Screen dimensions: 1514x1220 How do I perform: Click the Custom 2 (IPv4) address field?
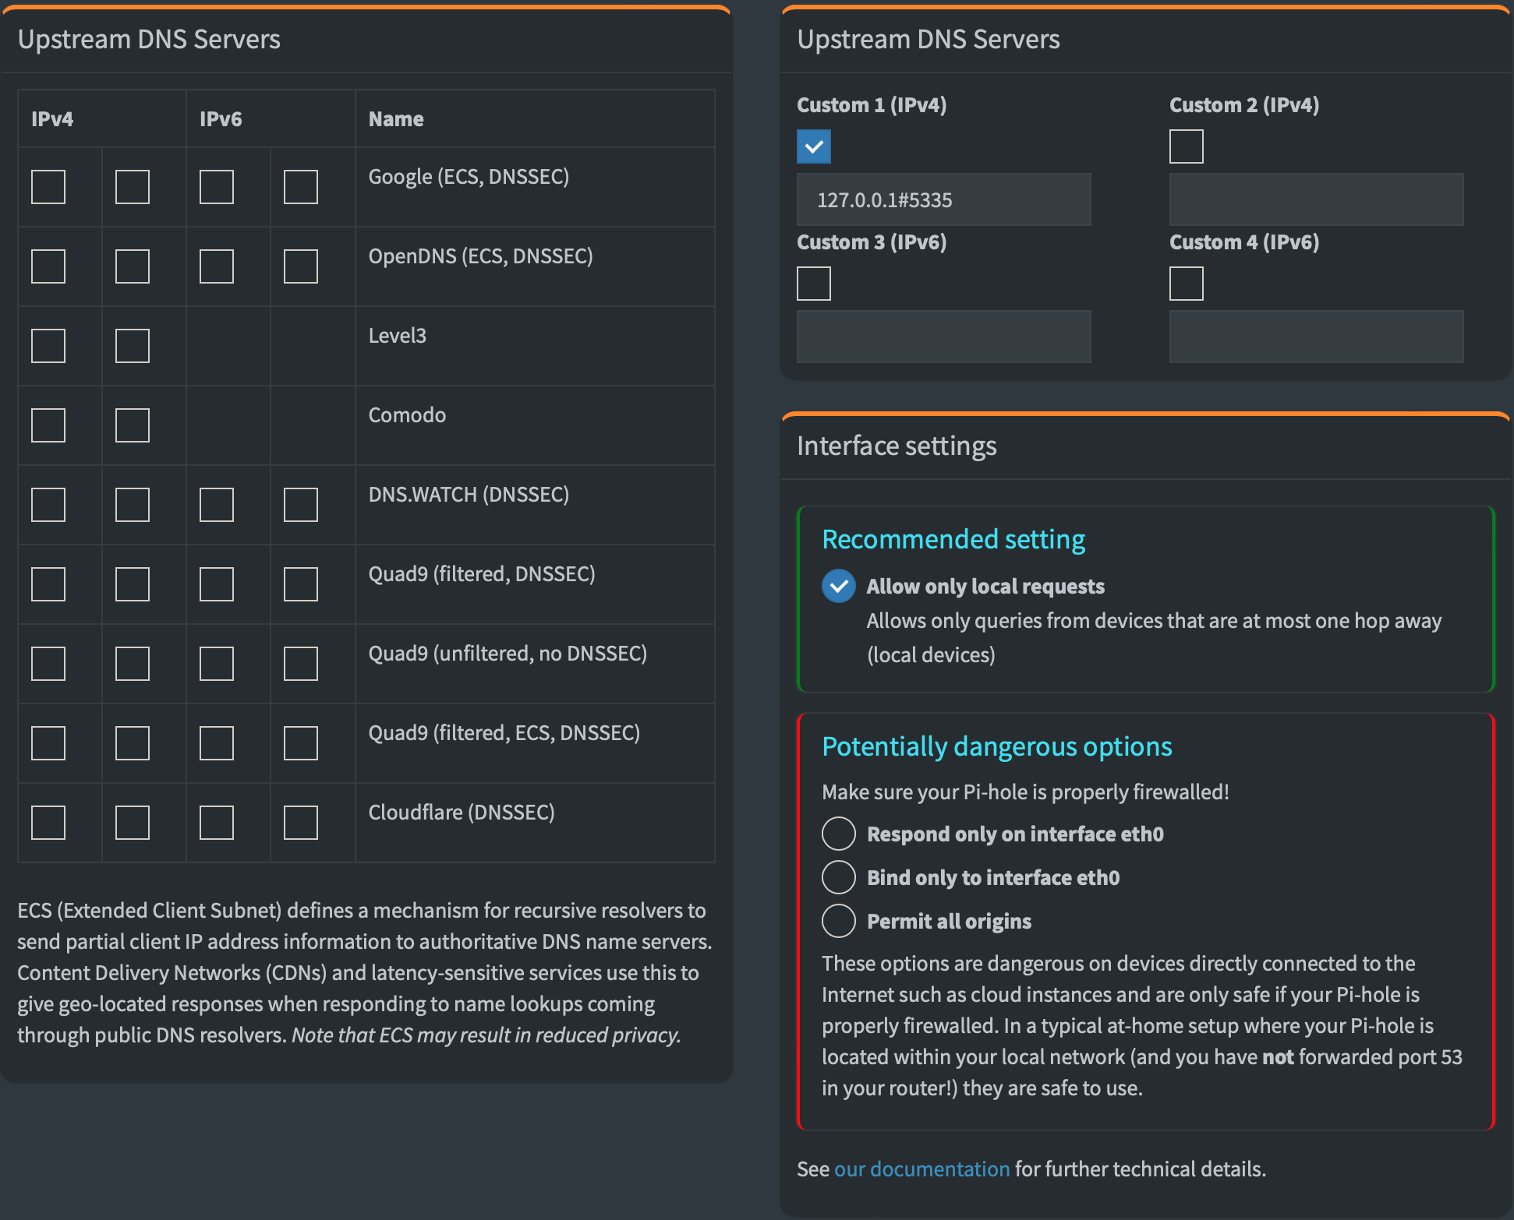tap(1316, 200)
